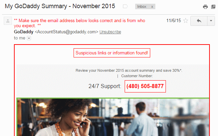The image size is (218, 136).
Task: Click the importance marker beside the subject
Action: [x=125, y=6]
